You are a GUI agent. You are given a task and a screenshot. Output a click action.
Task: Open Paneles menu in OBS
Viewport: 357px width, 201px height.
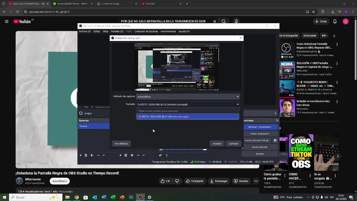117,32
